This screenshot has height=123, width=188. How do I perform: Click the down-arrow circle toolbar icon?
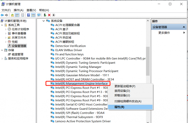54,15
